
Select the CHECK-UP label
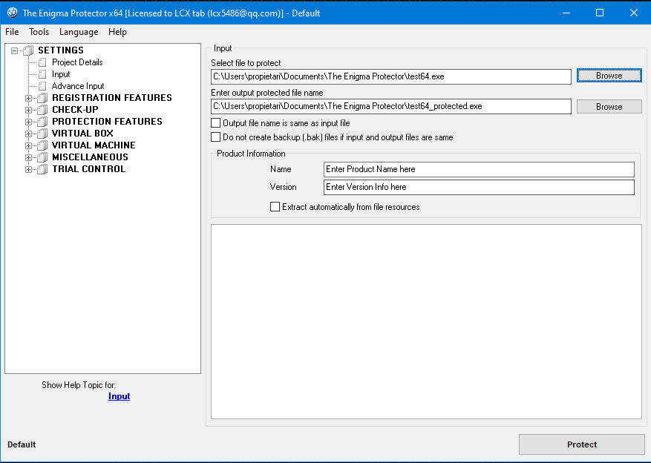click(75, 110)
